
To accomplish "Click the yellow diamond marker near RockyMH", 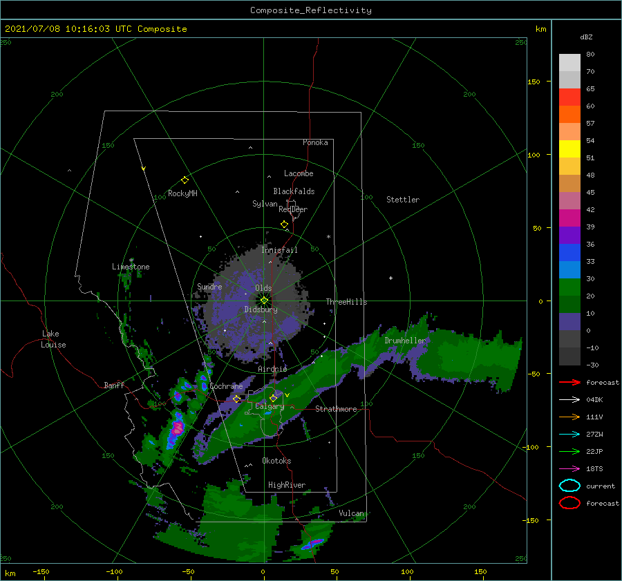I will 185,180.
